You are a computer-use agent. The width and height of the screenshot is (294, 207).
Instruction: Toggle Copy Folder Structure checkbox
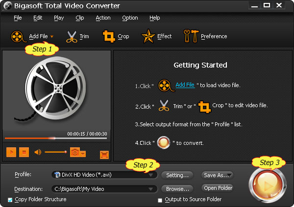[x=10, y=200]
